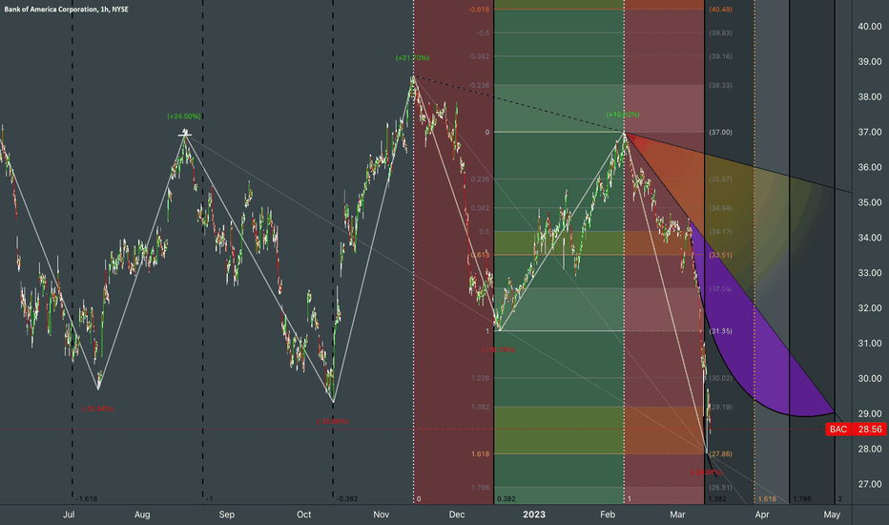
Task: Click the 0.5 retracement level label
Action: (x=485, y=232)
